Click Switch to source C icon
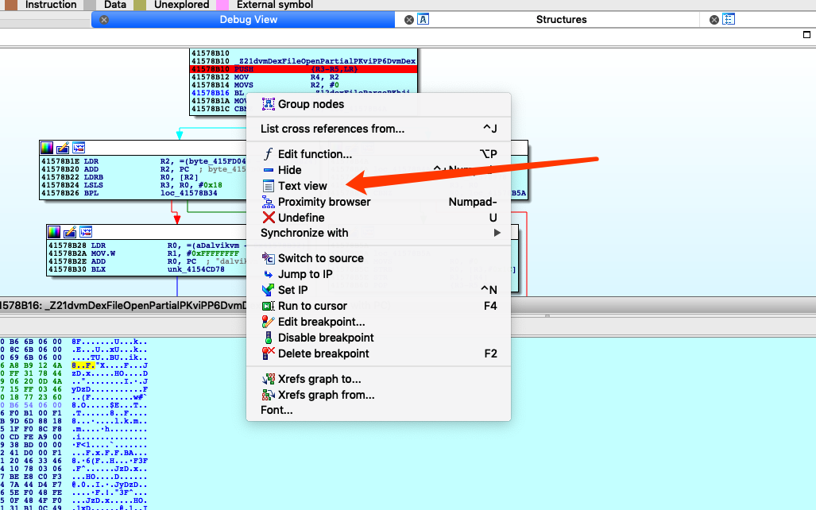This screenshot has height=510, width=816. (x=268, y=259)
